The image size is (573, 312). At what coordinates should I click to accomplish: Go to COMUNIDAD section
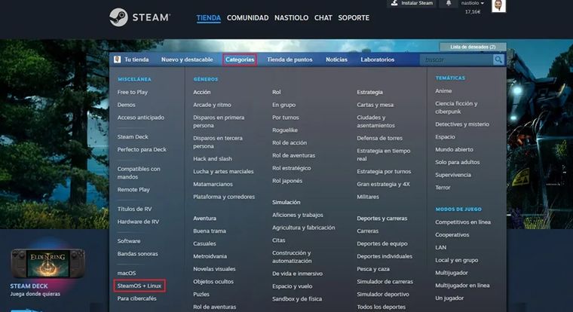coord(247,17)
